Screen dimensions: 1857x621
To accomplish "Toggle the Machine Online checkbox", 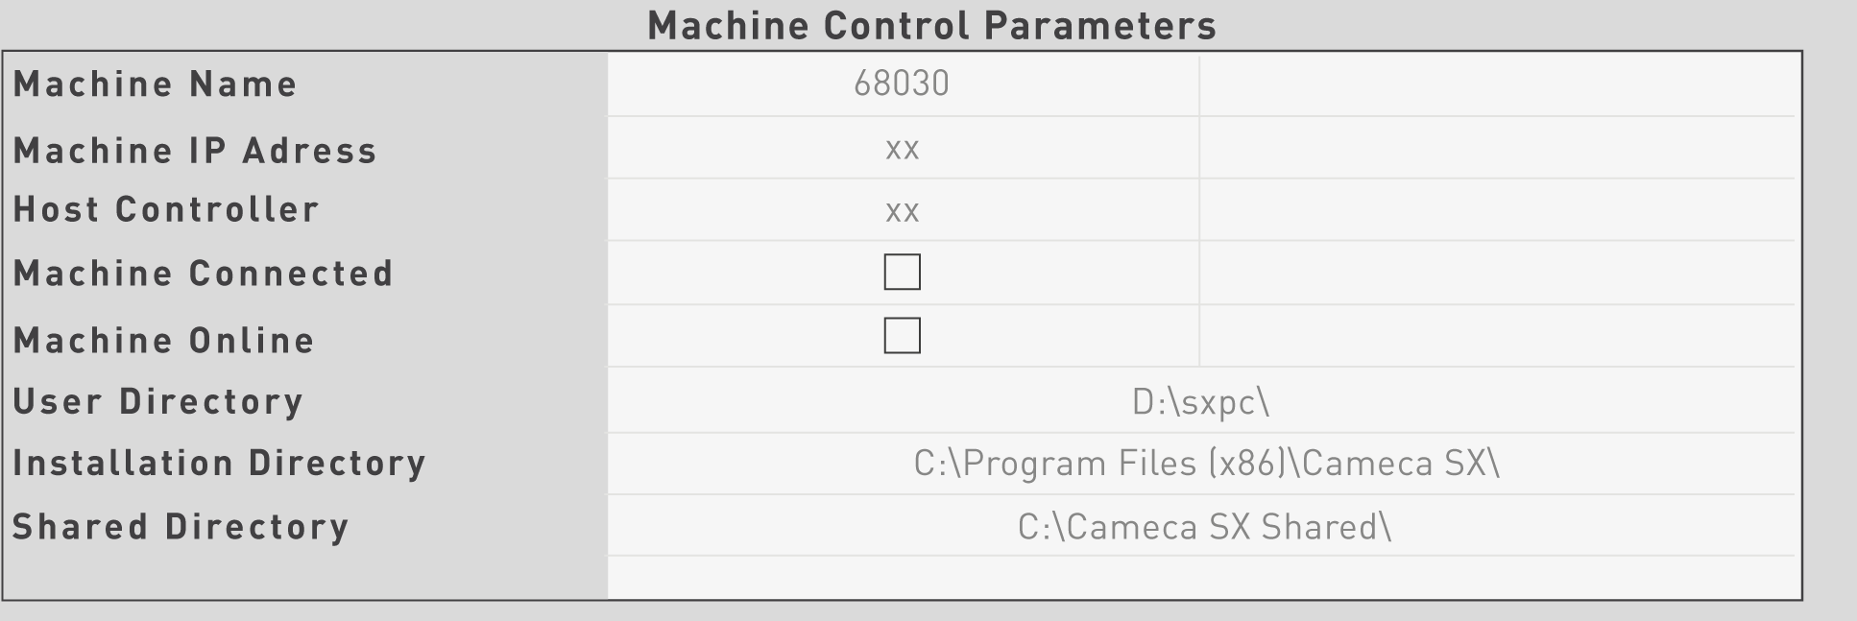I will 902,336.
